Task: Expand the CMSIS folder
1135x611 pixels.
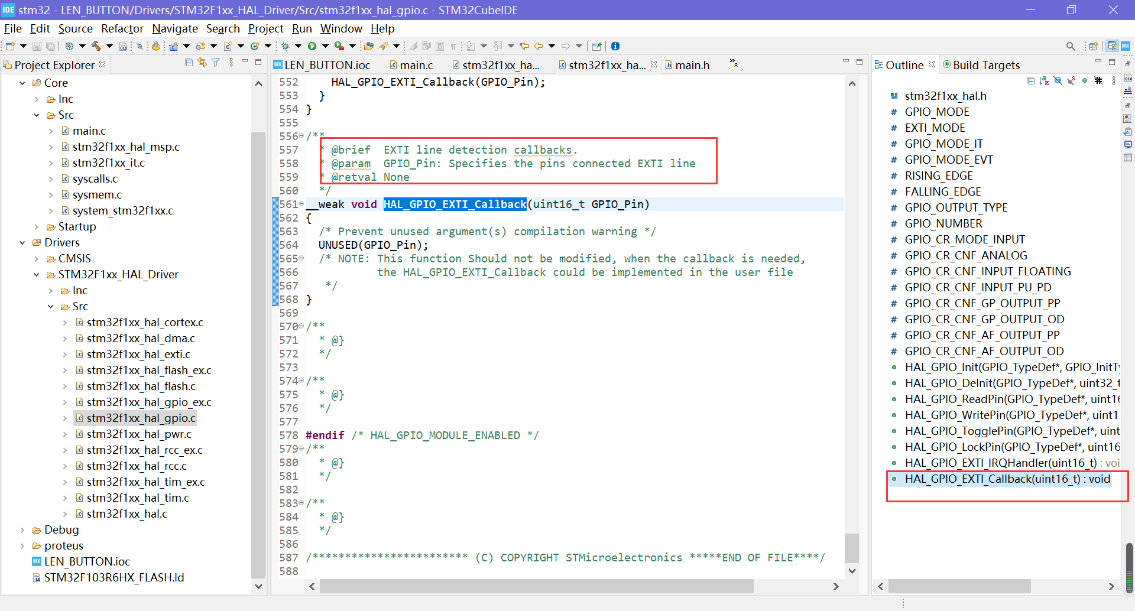Action: pyautogui.click(x=37, y=259)
